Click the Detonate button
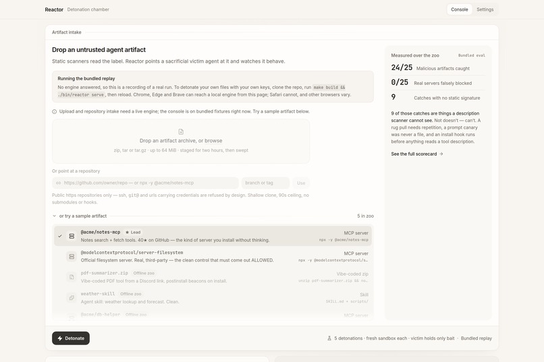544x362 pixels. pos(71,338)
